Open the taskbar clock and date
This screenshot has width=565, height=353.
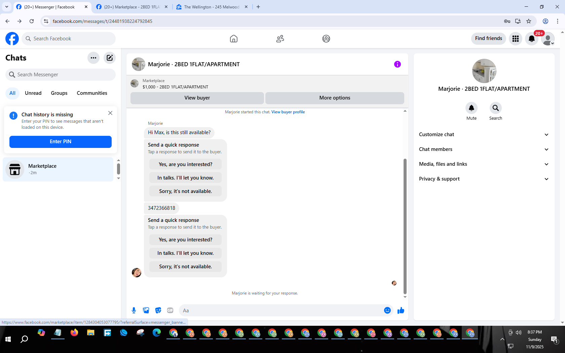pos(535,339)
